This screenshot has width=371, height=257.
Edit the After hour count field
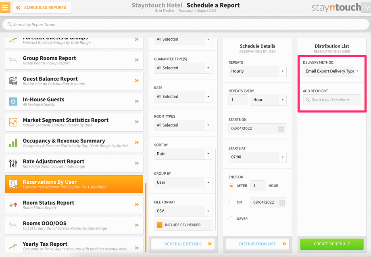point(258,186)
